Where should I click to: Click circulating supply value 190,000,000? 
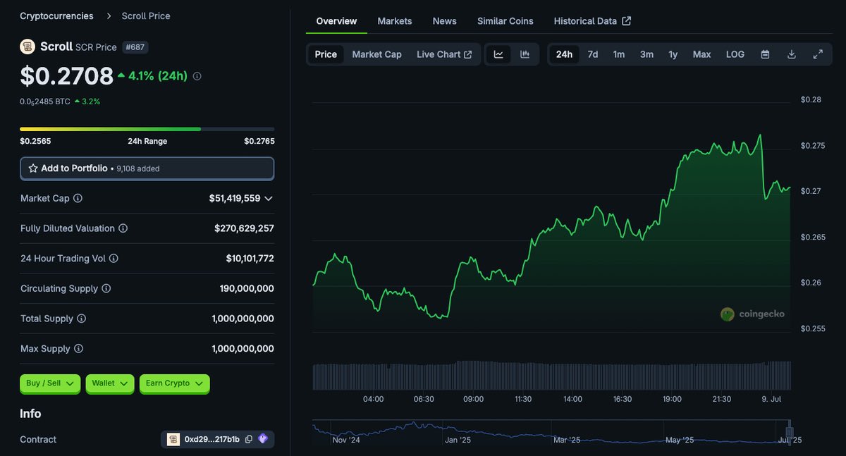(247, 288)
